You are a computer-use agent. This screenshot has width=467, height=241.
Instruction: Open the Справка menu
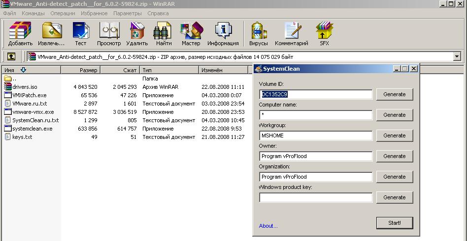[x=158, y=13]
